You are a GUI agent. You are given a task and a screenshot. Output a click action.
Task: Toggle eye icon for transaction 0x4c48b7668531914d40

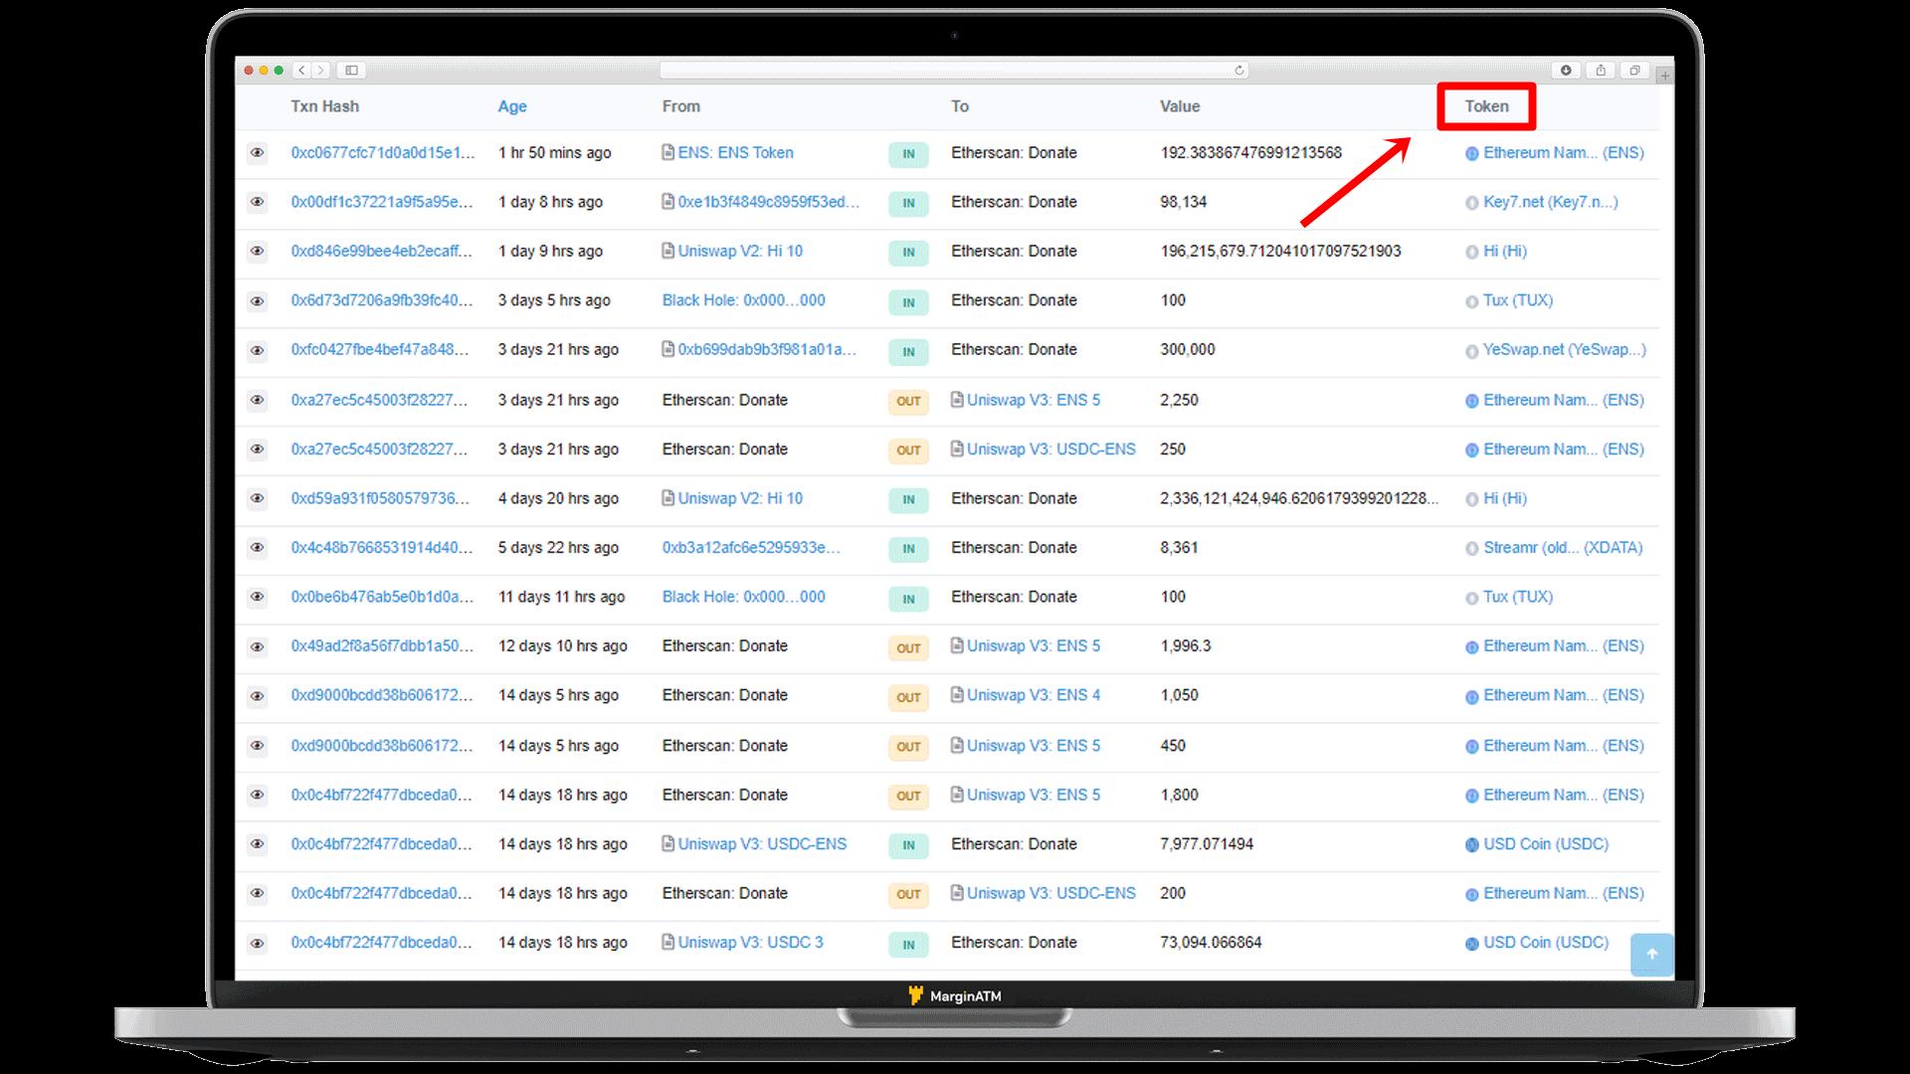[x=257, y=548]
